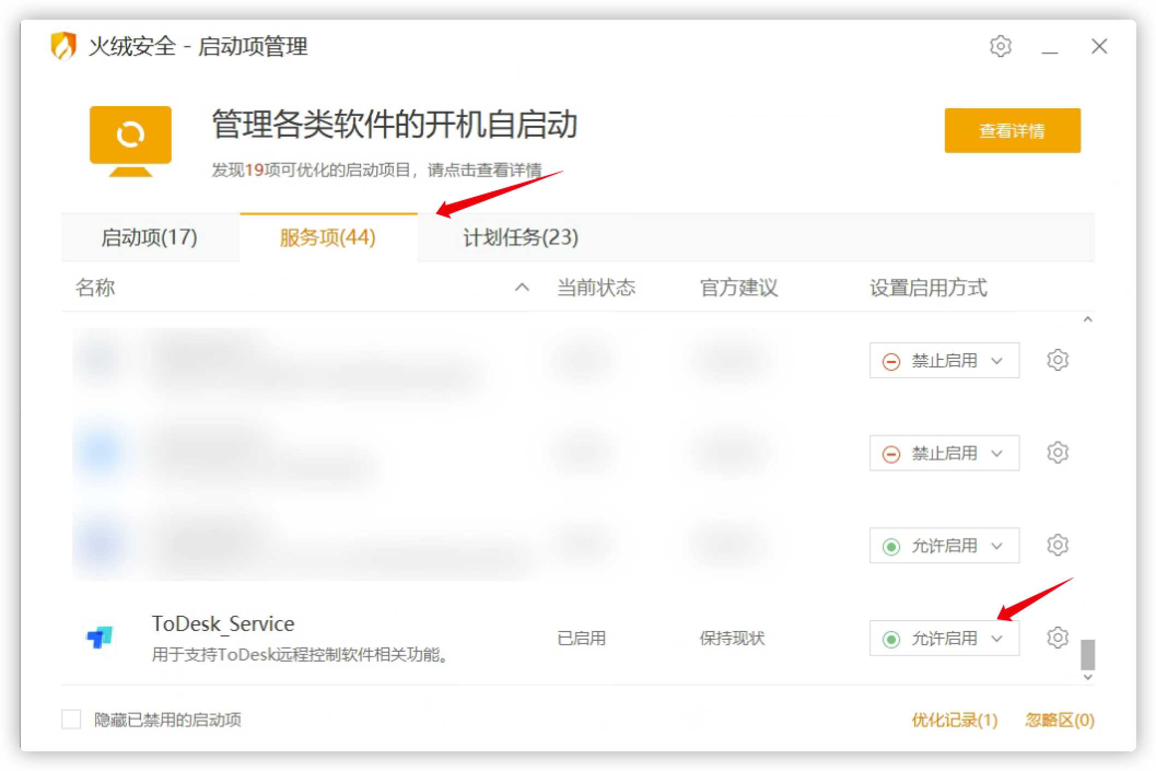Open 优化记录(1) link
Image resolution: width=1156 pixels, height=771 pixels.
pos(954,720)
